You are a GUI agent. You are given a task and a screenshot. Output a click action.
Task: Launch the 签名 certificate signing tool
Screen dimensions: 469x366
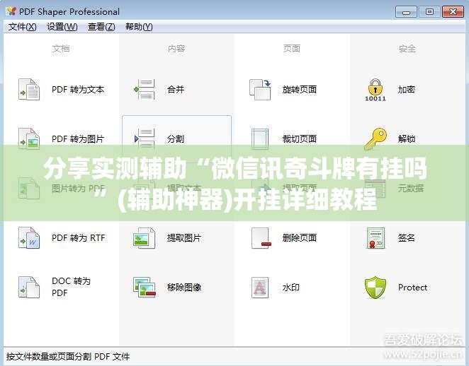pos(390,238)
